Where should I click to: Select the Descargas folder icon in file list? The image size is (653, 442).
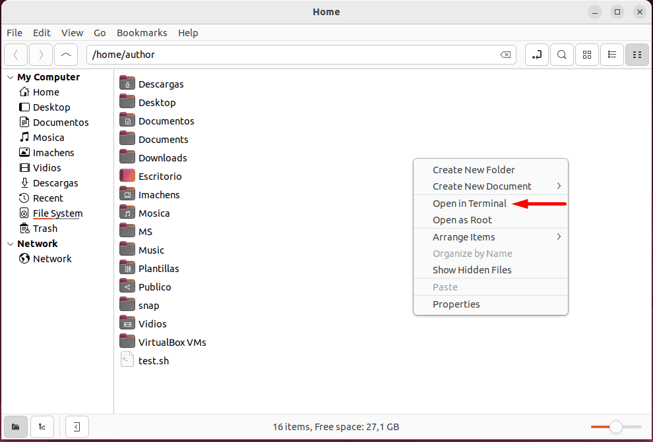[127, 84]
